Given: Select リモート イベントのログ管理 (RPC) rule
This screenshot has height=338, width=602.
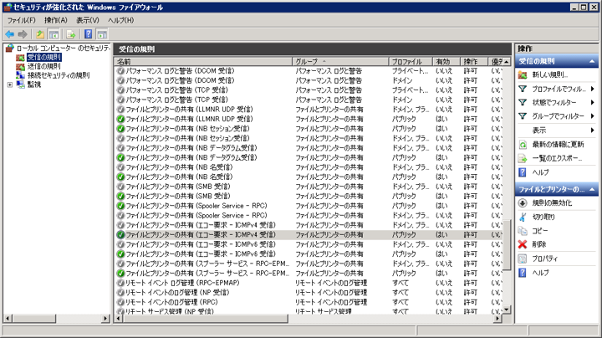Looking at the screenshot, I should (x=309, y=302).
